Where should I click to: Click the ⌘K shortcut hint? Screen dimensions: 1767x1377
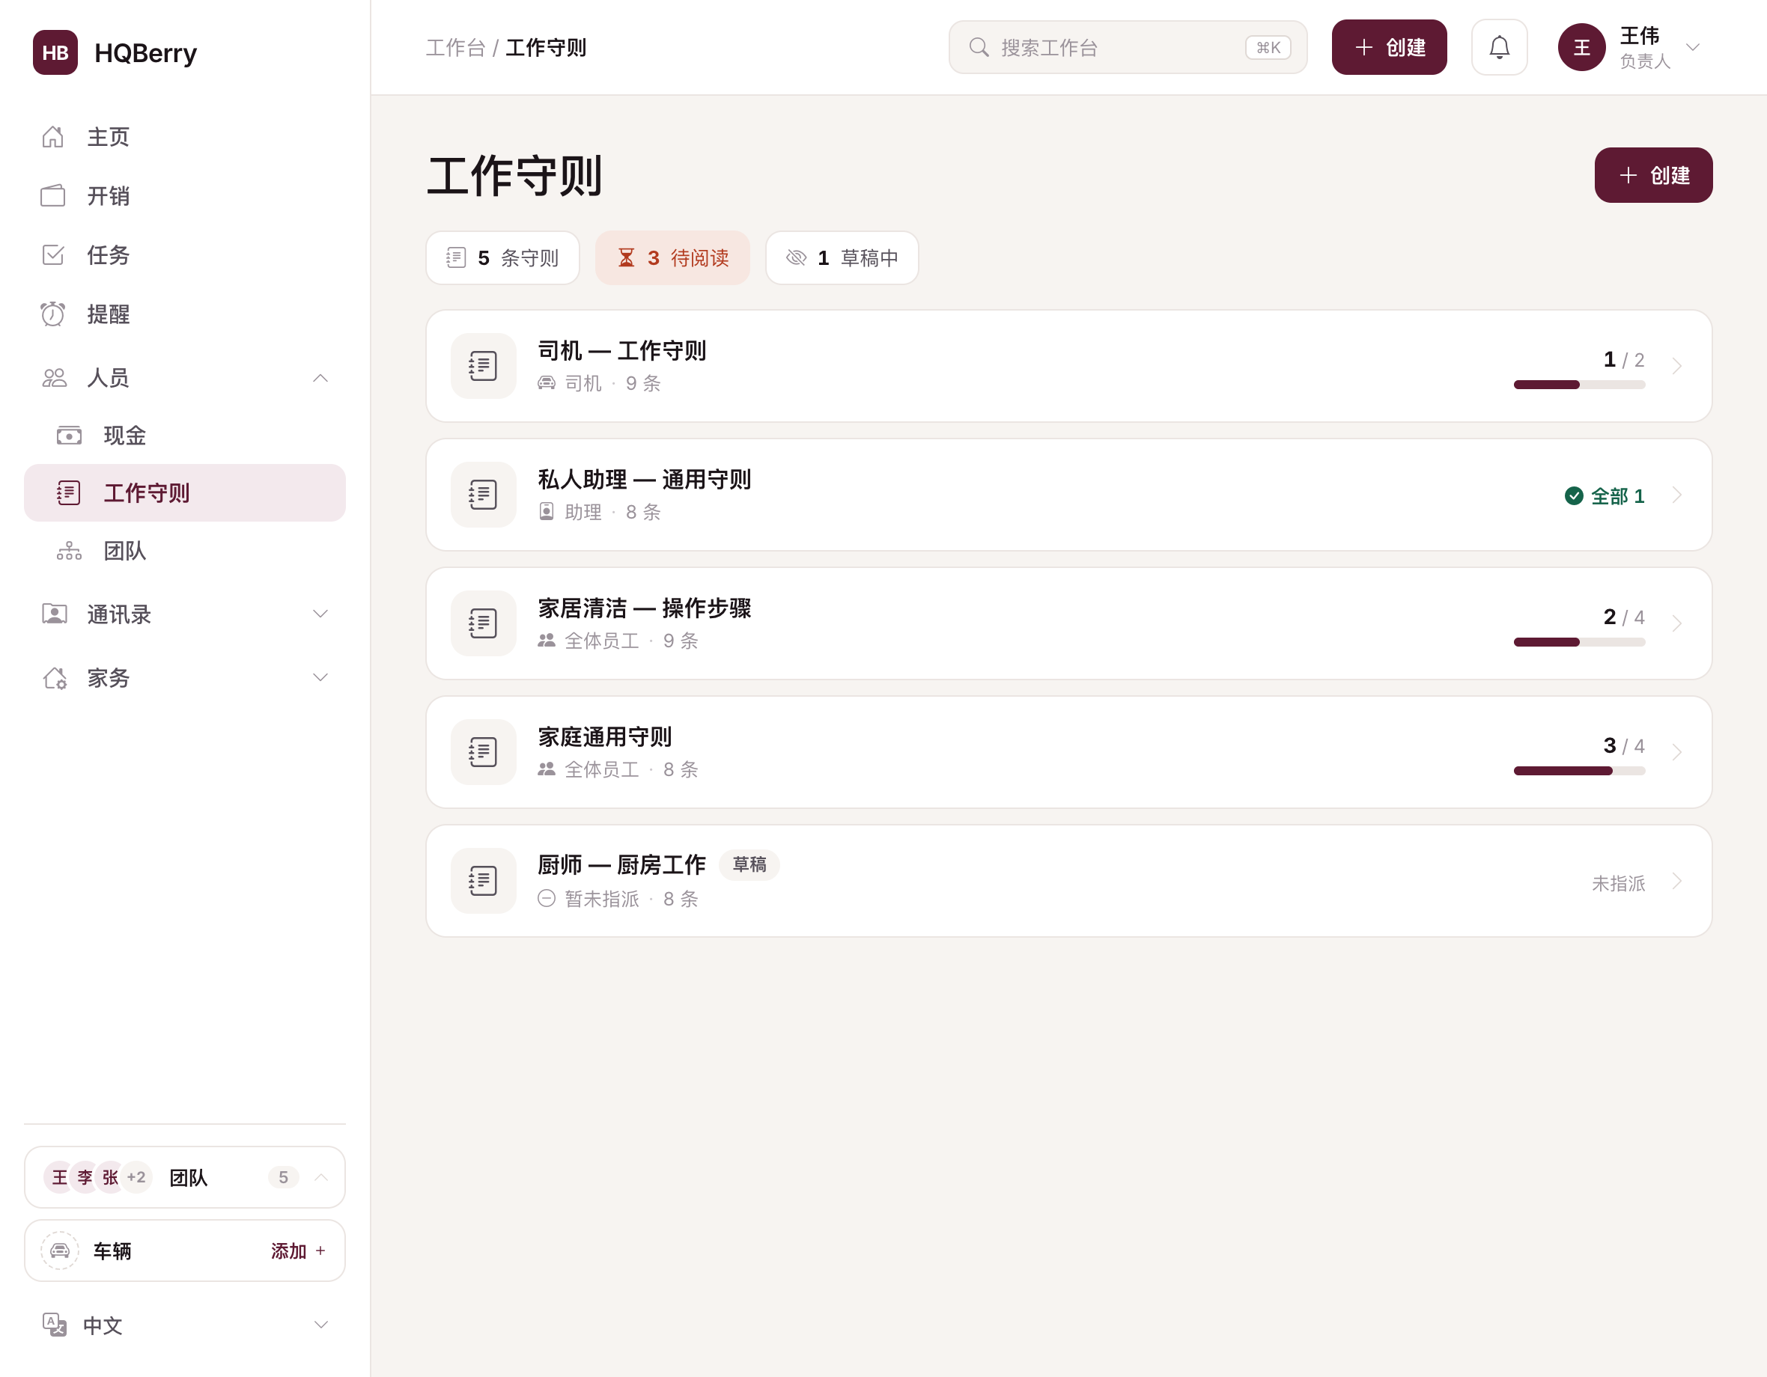1268,48
